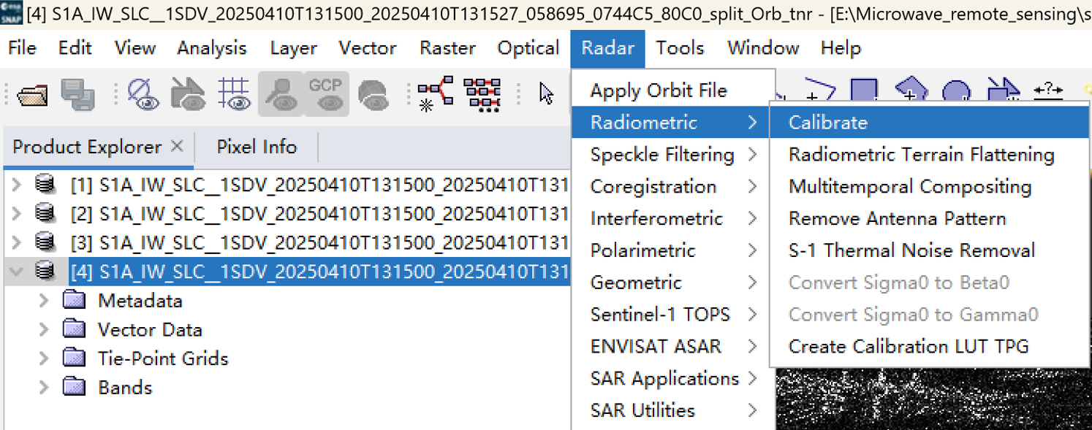Open the Window menu
This screenshot has height=430, width=1092.
tap(763, 48)
